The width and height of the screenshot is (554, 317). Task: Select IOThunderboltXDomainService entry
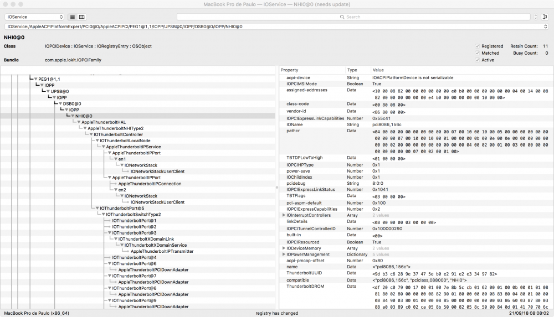pos(156,245)
